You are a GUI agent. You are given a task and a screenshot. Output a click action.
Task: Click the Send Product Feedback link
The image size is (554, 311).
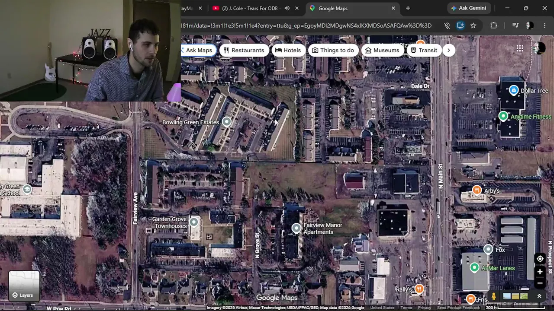[458, 308]
